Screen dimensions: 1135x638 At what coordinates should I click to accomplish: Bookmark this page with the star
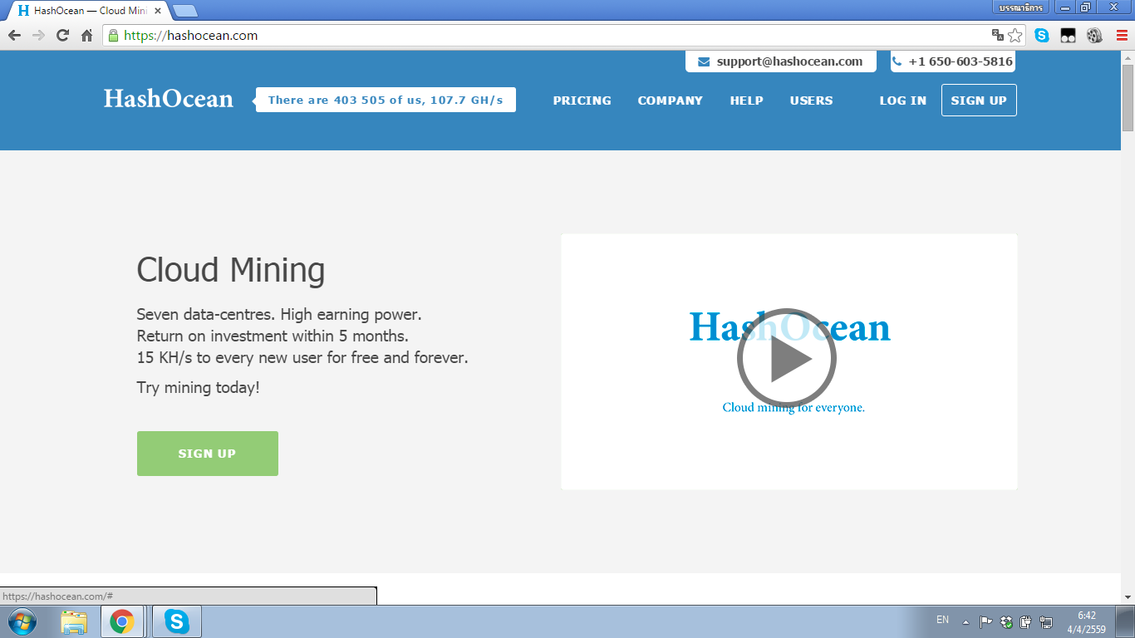[1015, 35]
